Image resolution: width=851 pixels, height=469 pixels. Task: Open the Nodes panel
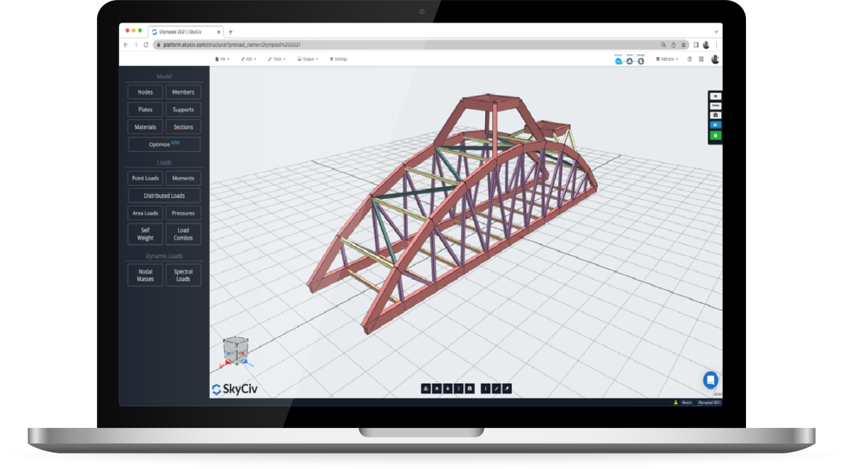click(x=145, y=92)
